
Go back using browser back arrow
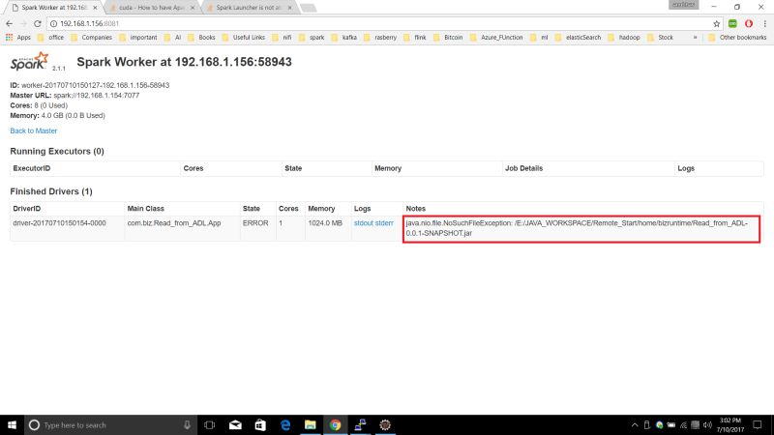pos(9,23)
